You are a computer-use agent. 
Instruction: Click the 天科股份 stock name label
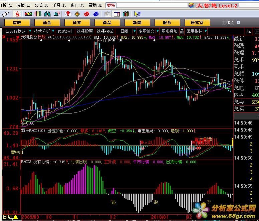[x=29, y=37]
